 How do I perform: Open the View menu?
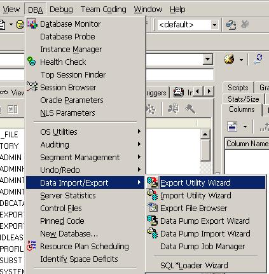tap(11, 10)
